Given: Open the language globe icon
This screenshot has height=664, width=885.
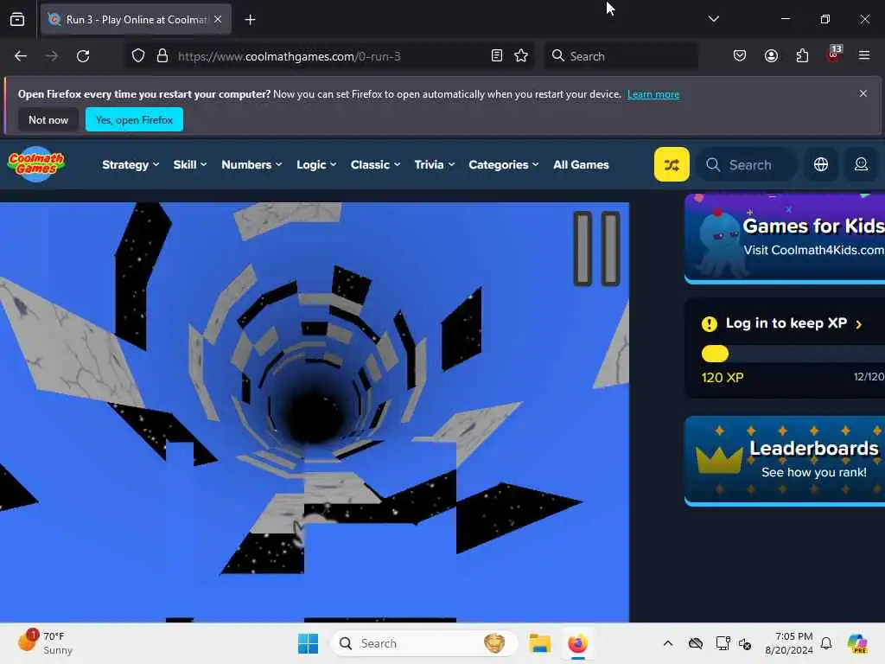Looking at the screenshot, I should point(821,164).
